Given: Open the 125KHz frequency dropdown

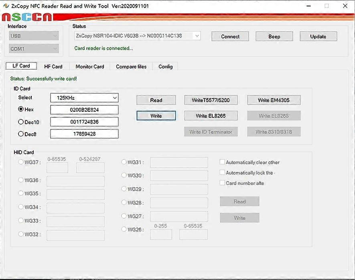Looking at the screenshot, I should 84,98.
